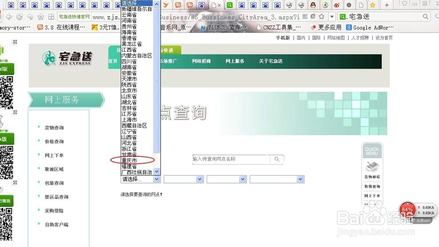Image resolution: width=439 pixels, height=247 pixels.
Task: Focus the 输入待查询网点名称 search field
Action: click(230, 159)
